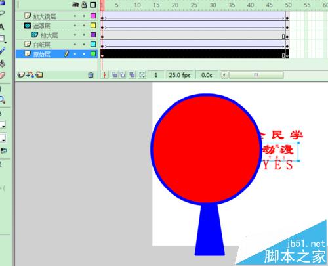Click the tween span of 白纸层
This screenshot has height=266, width=328.
click(195, 45)
